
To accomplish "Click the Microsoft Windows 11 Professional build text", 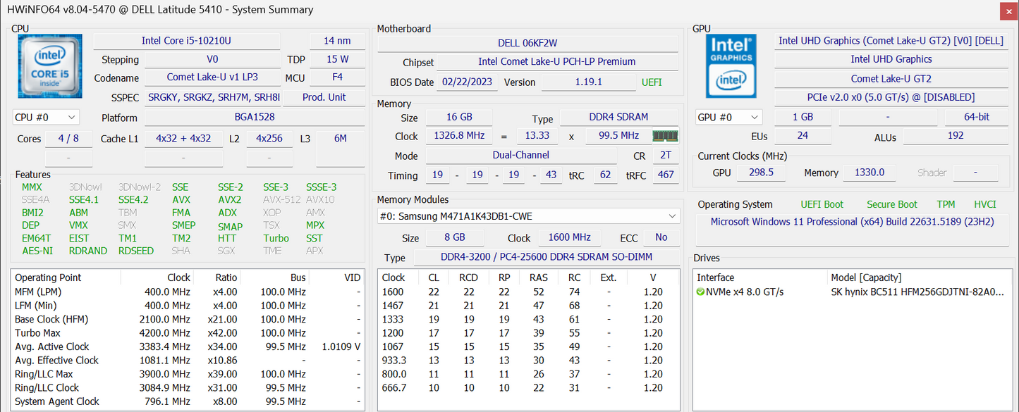I will pos(853,221).
